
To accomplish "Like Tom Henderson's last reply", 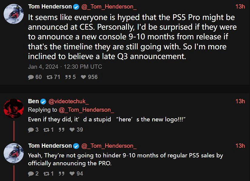I will (72, 174).
